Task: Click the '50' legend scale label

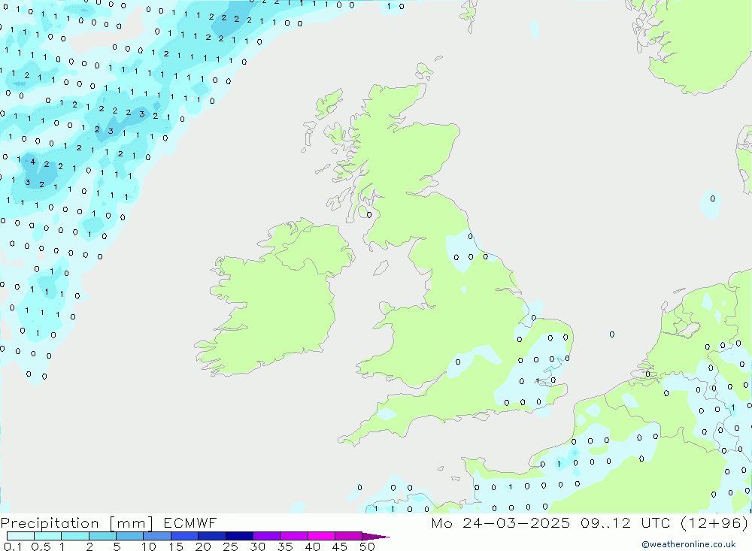Action: pos(367,546)
